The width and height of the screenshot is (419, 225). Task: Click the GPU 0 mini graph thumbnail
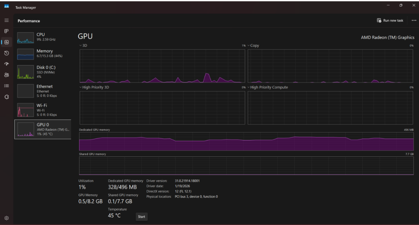[x=26, y=129]
